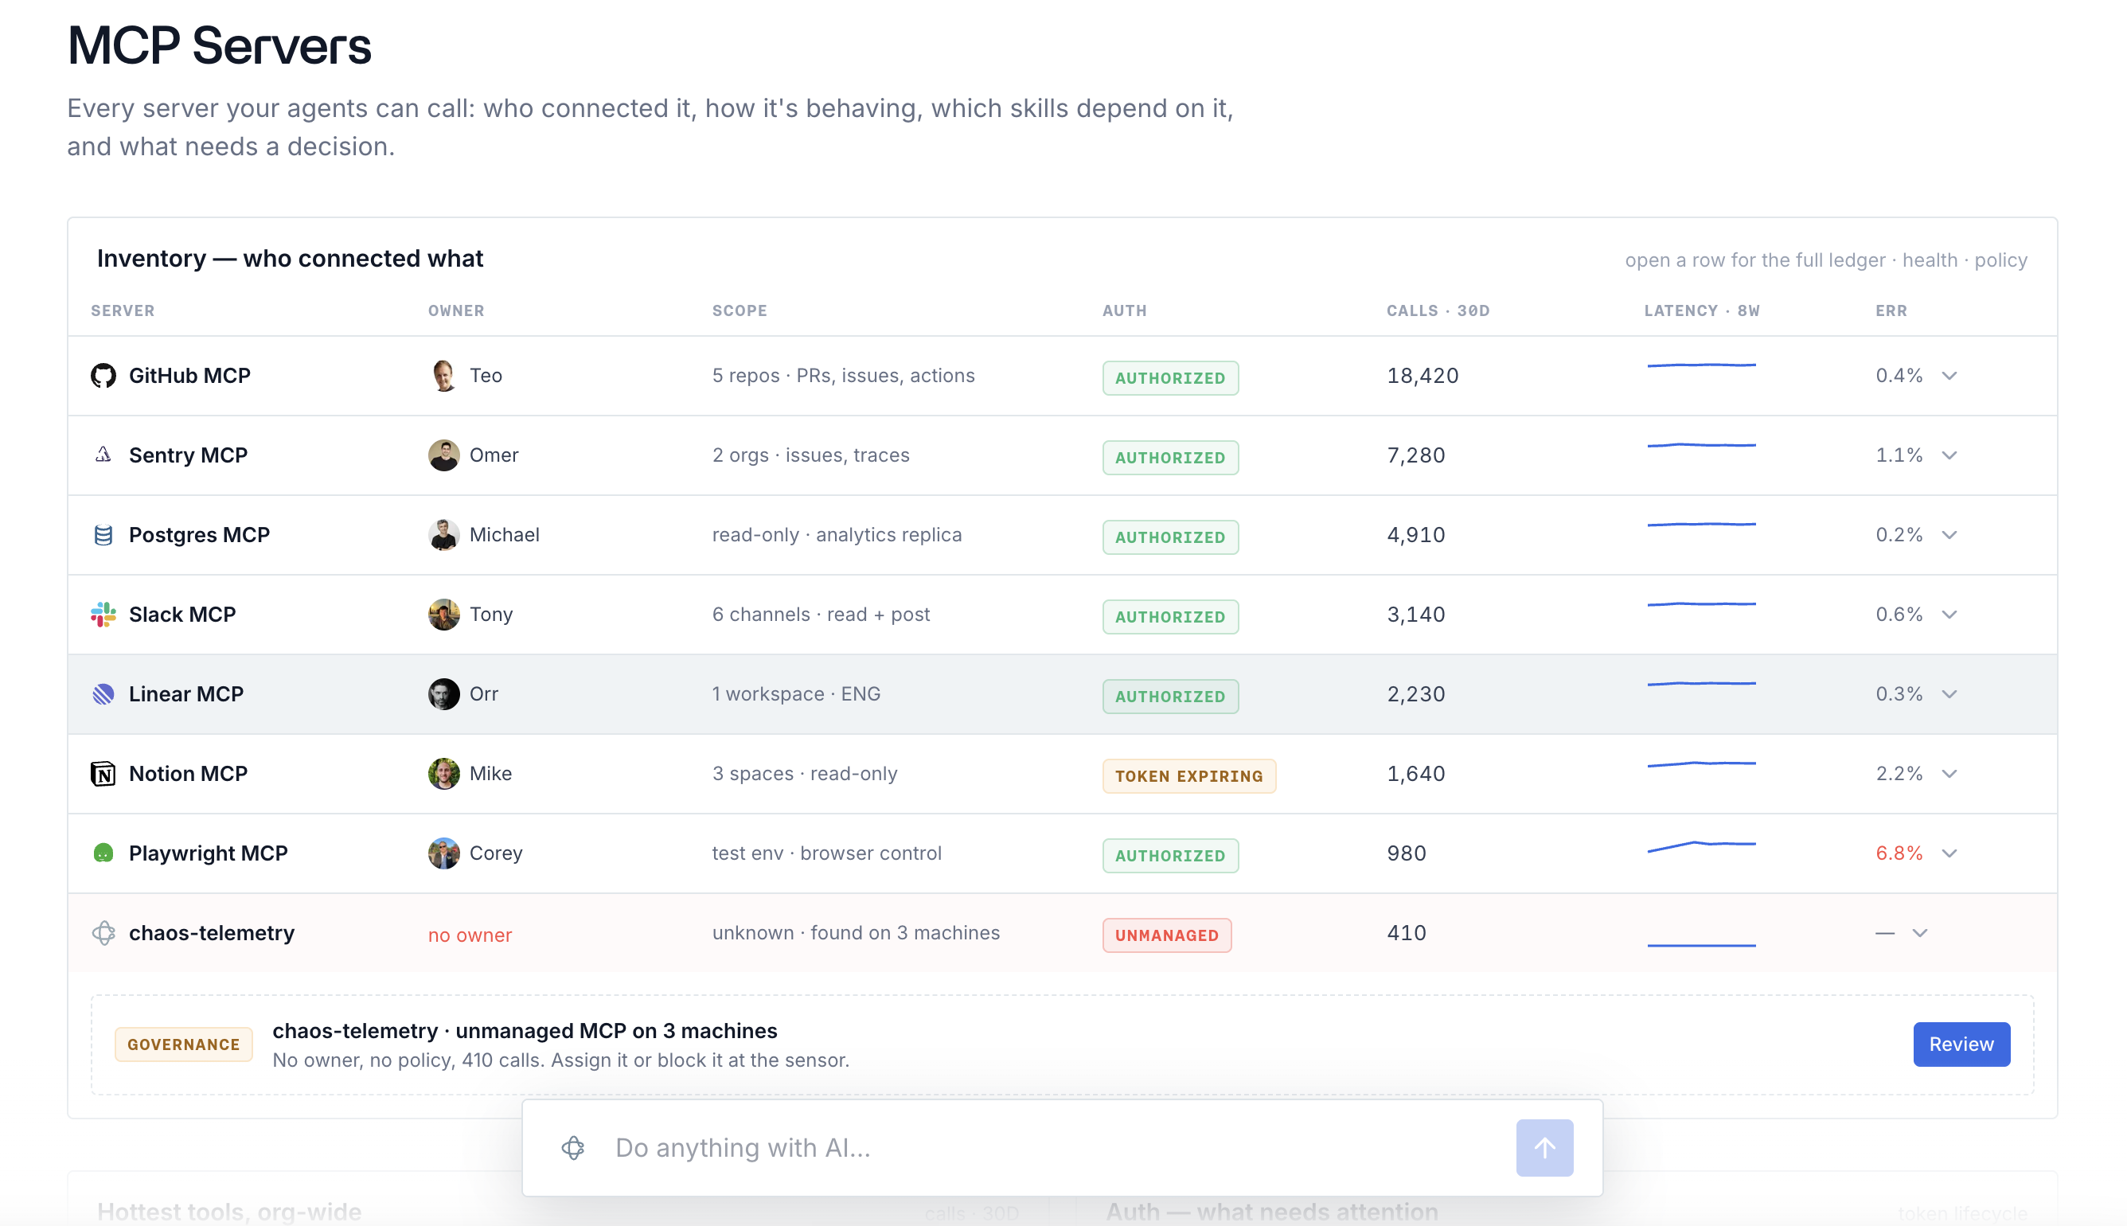Screen dimensions: 2127x1226
Task: Expand the Slack MCP row chevron
Action: click(1949, 615)
